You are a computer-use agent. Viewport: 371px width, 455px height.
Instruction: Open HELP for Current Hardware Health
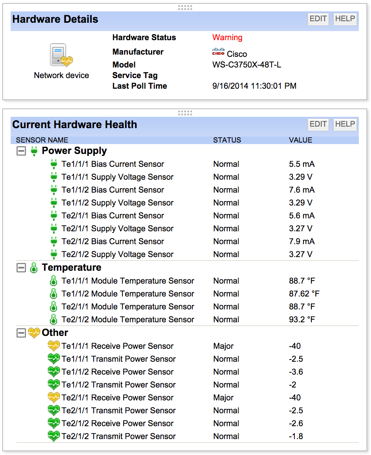[345, 124]
